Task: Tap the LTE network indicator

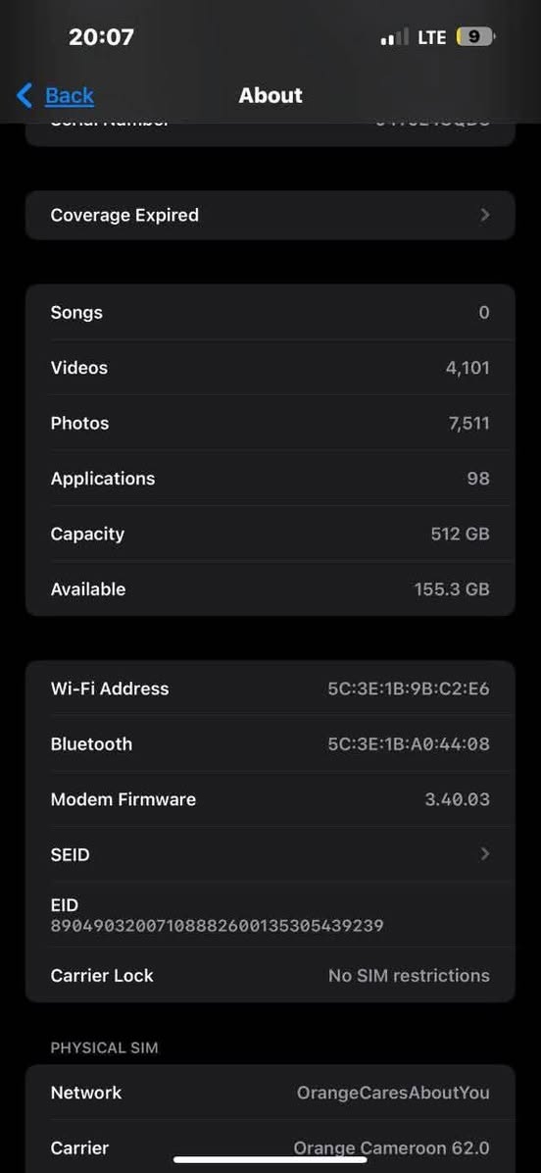Action: click(432, 36)
